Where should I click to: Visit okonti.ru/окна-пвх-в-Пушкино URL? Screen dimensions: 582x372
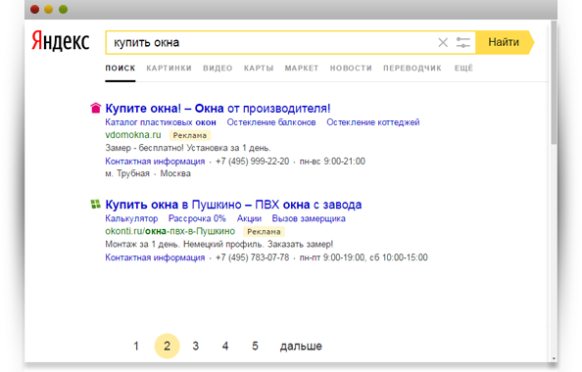[170, 231]
